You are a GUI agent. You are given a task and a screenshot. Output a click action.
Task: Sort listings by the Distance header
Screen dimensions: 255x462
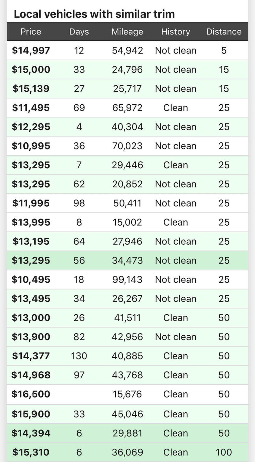(224, 32)
